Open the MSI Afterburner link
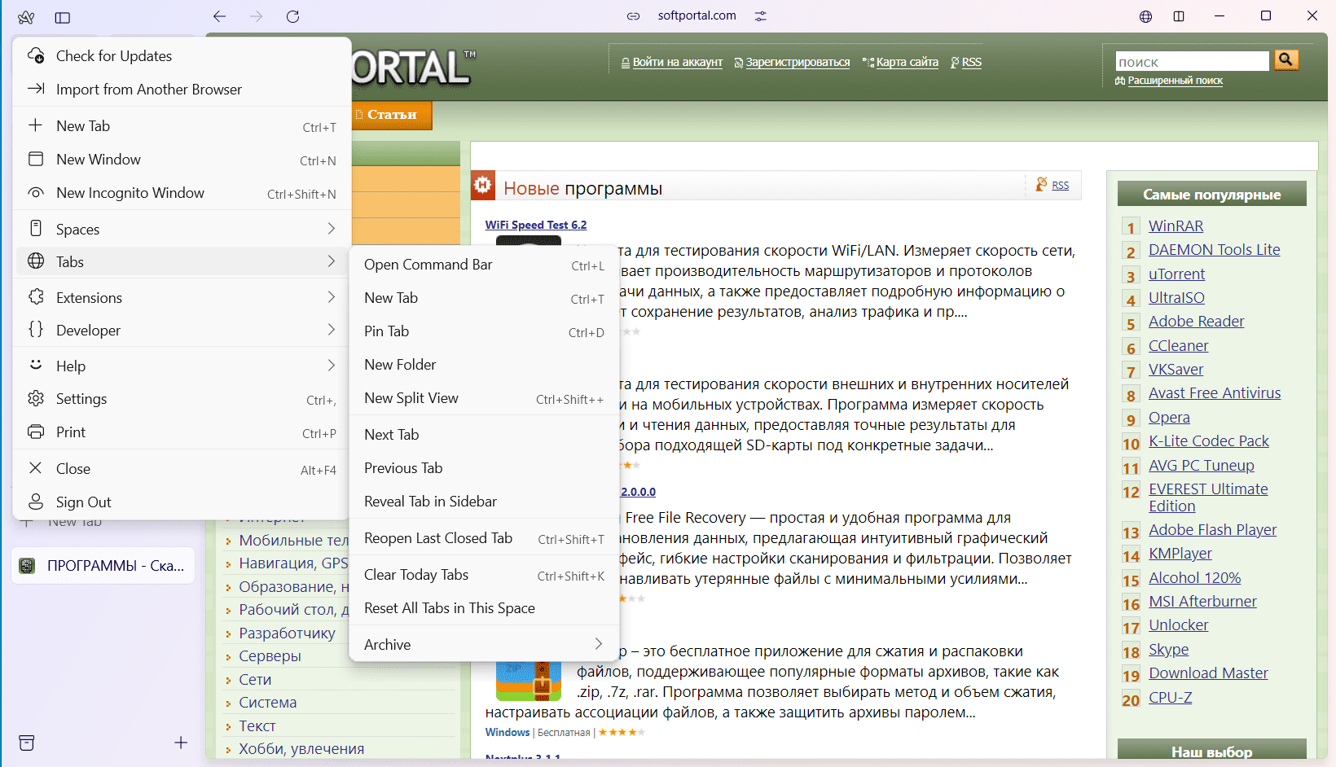This screenshot has height=767, width=1336. click(1202, 602)
